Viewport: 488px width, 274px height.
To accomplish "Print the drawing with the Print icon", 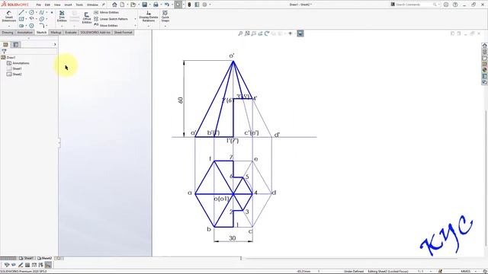I will click(x=156, y=5).
